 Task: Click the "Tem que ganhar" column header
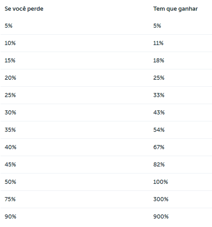[x=175, y=9]
